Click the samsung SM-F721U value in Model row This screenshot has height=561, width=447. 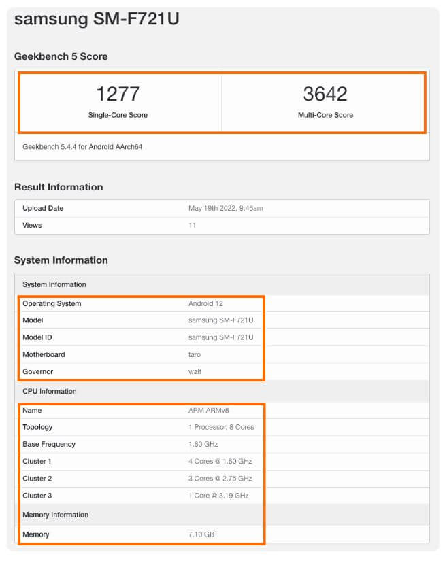tap(221, 320)
